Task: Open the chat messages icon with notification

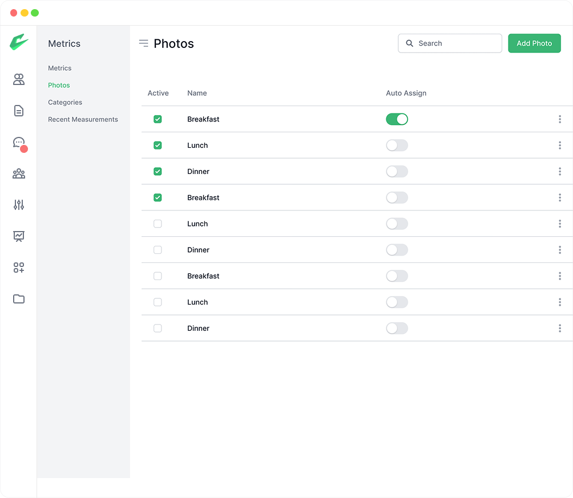Action: pyautogui.click(x=19, y=143)
